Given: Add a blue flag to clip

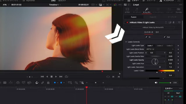Looking at the screenshot, I should tap(55, 83).
